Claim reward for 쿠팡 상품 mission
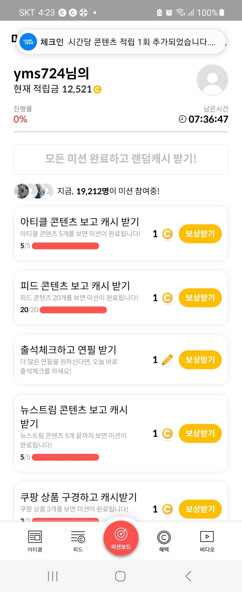This screenshot has height=592, width=242. pos(200,509)
